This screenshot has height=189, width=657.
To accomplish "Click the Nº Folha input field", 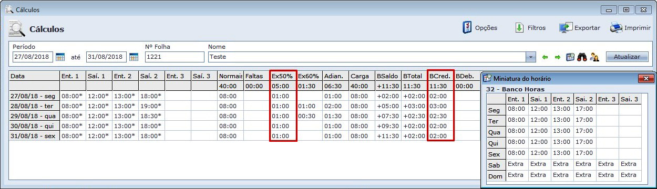I will pos(174,57).
